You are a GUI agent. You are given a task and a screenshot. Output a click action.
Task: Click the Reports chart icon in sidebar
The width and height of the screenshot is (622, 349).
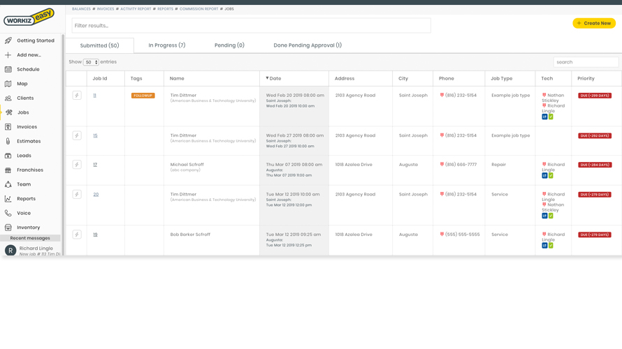pos(8,199)
